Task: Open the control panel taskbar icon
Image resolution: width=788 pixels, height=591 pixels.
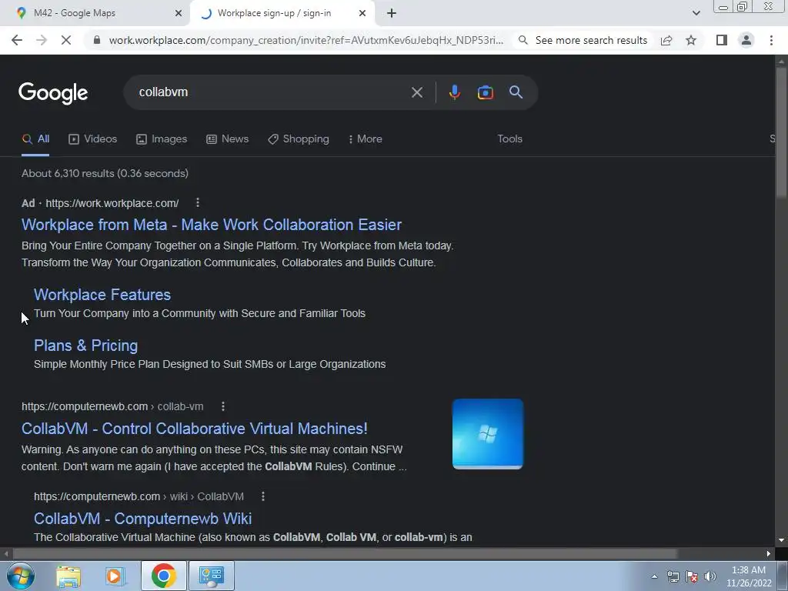Action: point(211,576)
